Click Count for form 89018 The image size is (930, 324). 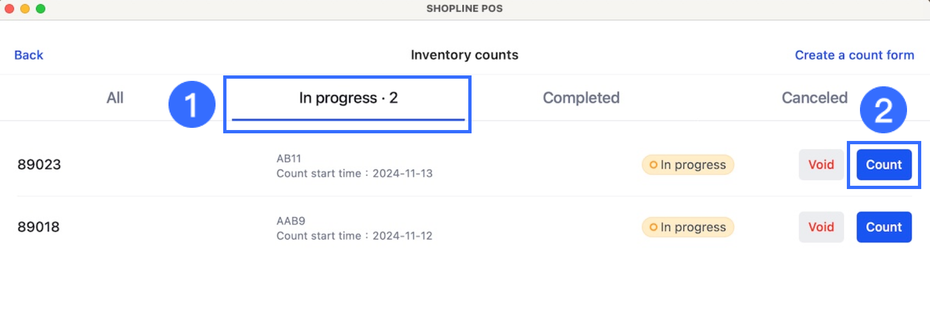884,227
